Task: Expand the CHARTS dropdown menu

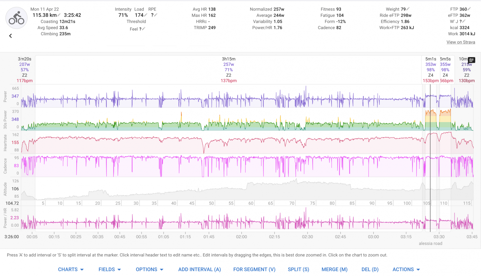Action: point(71,269)
